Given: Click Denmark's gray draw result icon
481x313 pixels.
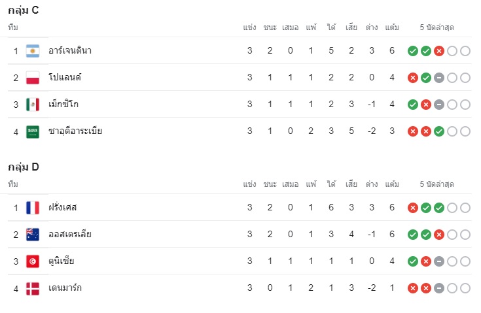Looking at the screenshot, I should click(439, 288).
